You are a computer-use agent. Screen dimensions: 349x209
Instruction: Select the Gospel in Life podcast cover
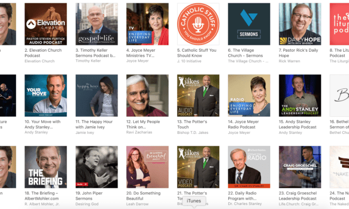click(97, 24)
